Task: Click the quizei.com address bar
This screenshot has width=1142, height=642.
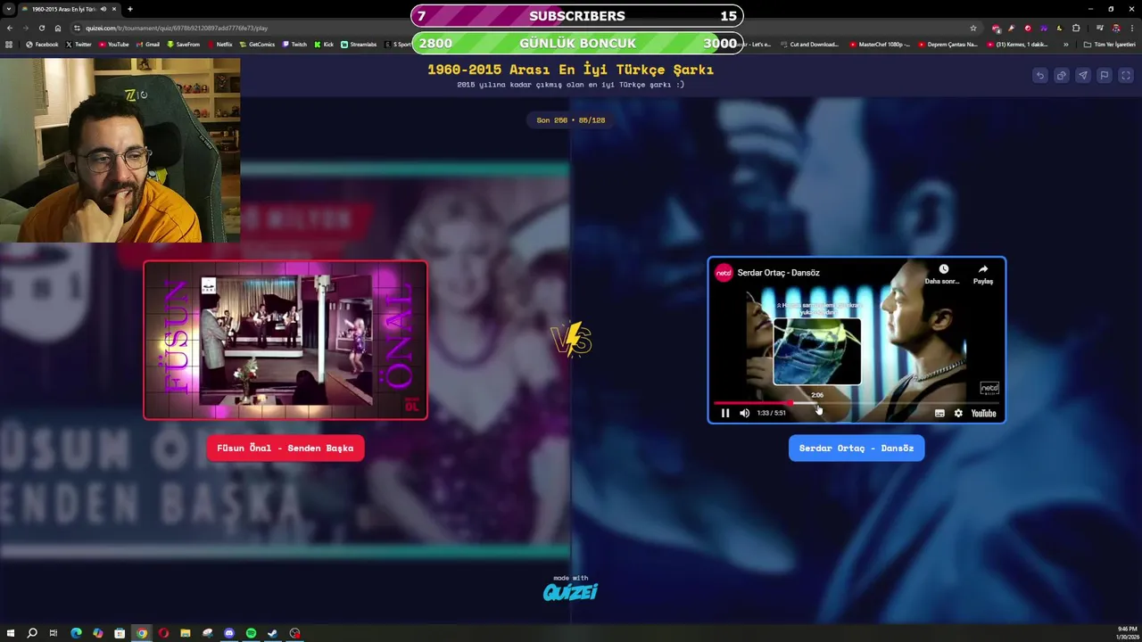Action: [x=526, y=28]
